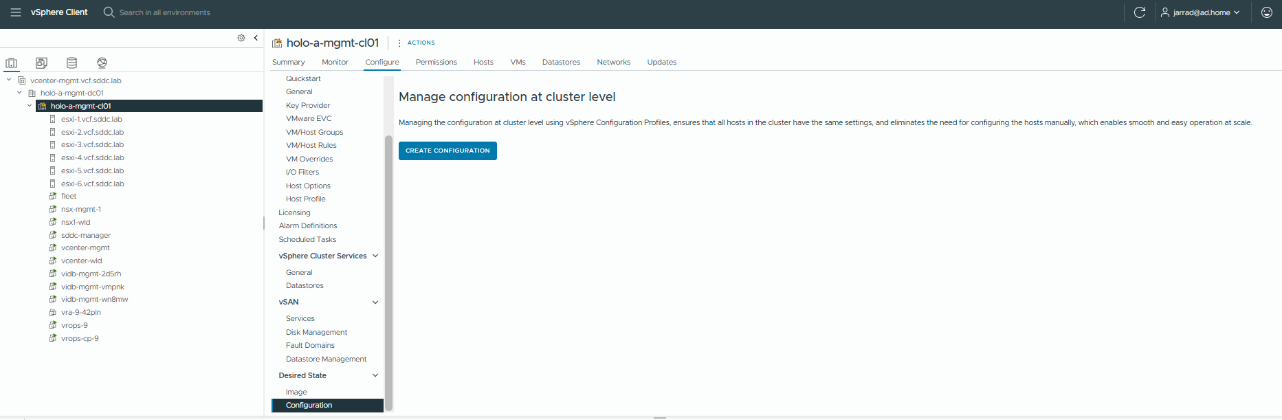Collapse the inventory sidebar panel
The width and height of the screenshot is (1282, 420).
(256, 38)
